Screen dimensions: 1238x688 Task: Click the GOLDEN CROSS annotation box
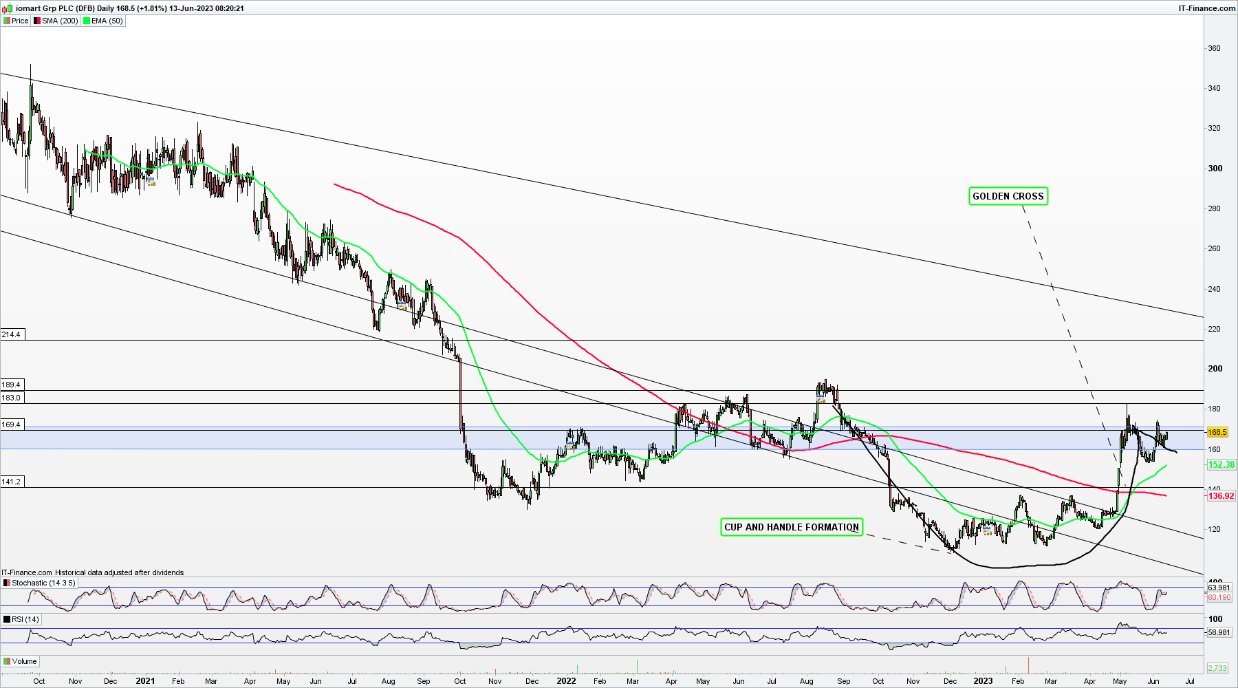[1008, 196]
